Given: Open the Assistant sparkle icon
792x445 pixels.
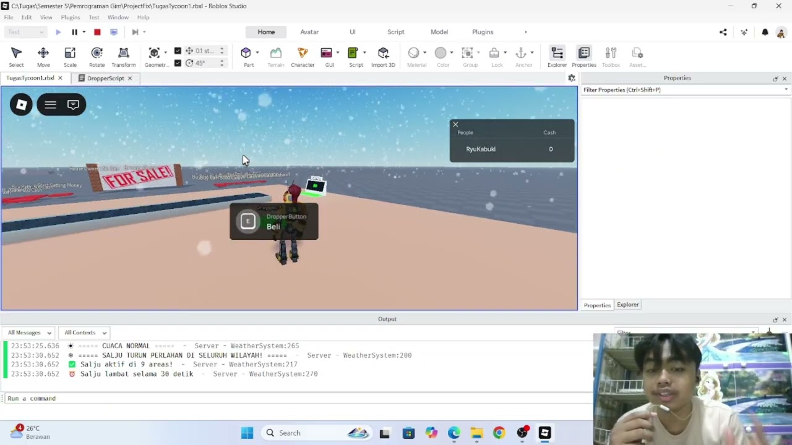Looking at the screenshot, I should point(744,32).
